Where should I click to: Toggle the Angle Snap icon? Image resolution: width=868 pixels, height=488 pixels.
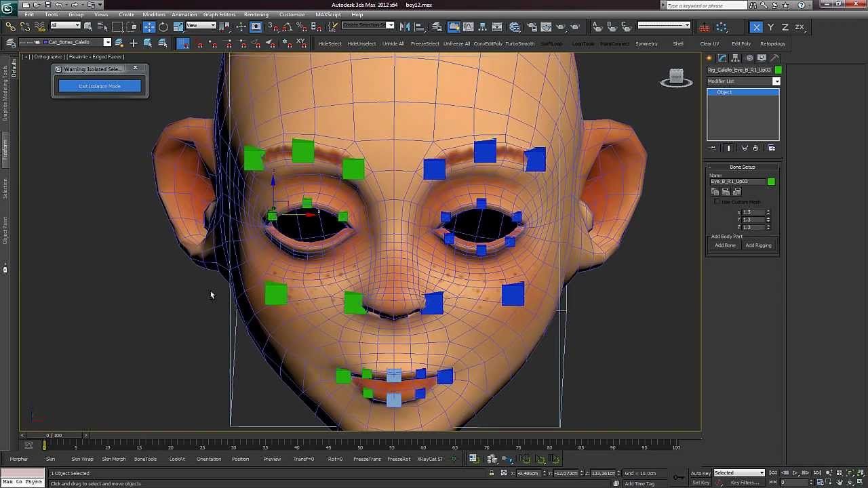287,27
